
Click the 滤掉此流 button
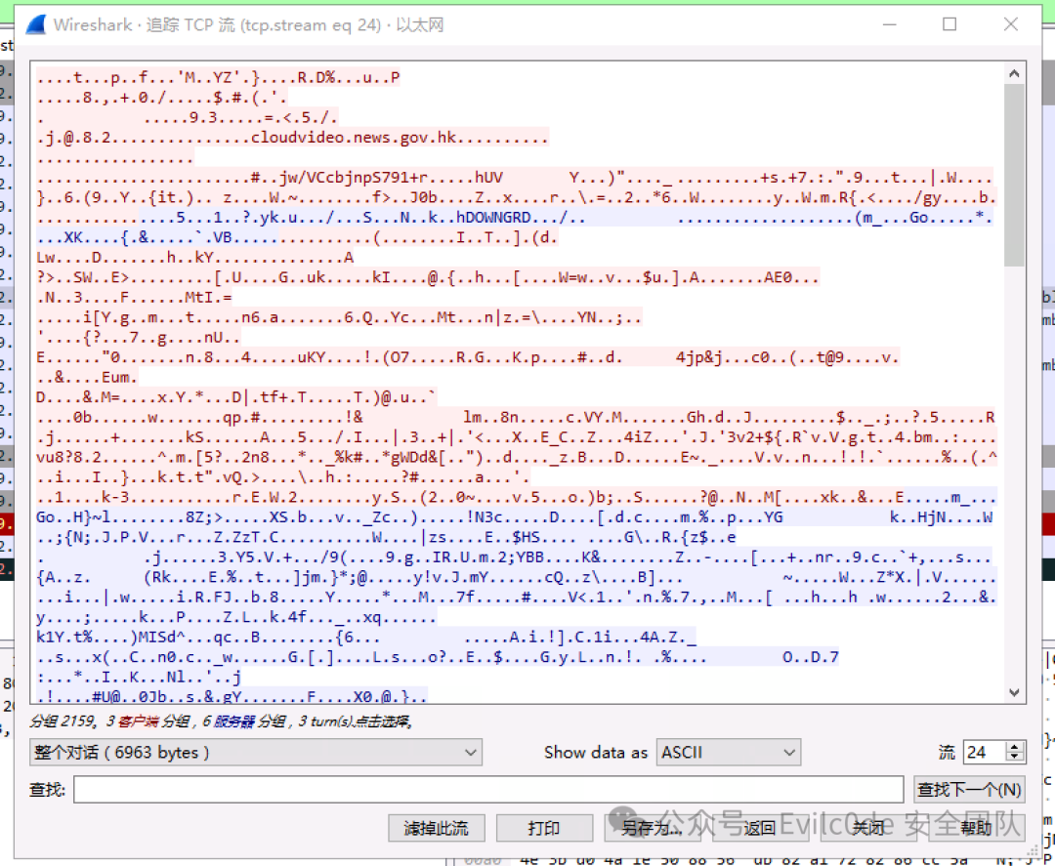(436, 828)
